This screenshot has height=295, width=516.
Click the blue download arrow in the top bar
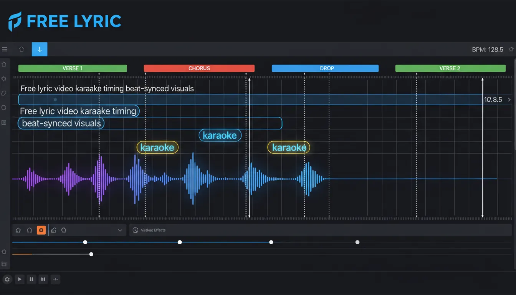(39, 49)
